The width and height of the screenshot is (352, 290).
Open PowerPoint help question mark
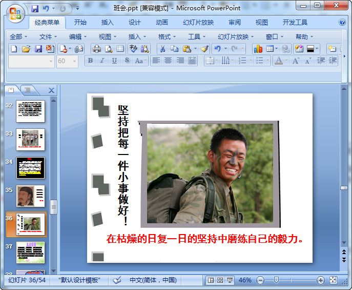click(342, 22)
